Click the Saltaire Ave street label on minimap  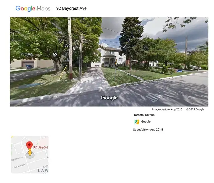click(x=19, y=166)
